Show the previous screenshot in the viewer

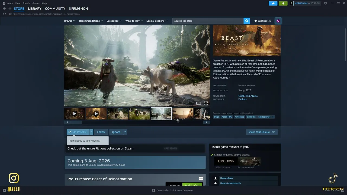[68, 65]
